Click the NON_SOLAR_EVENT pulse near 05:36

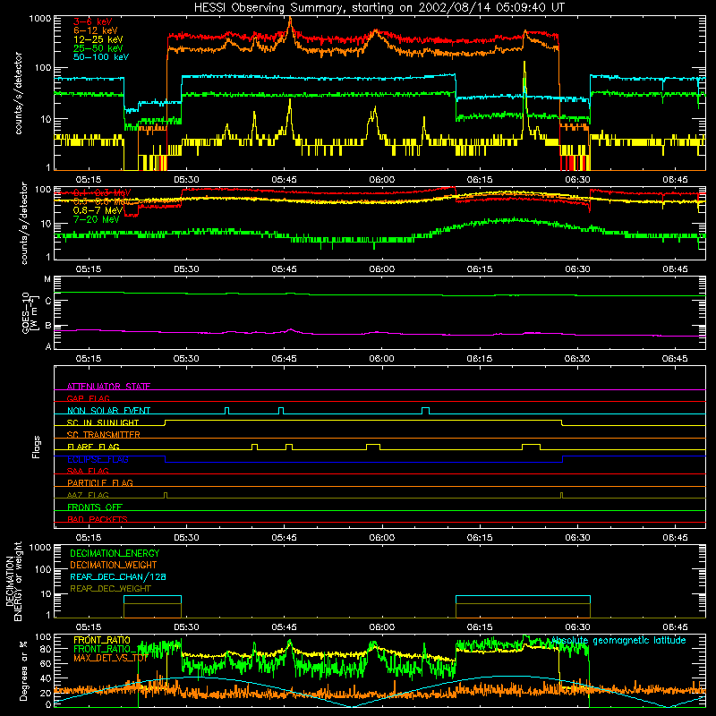pyautogui.click(x=226, y=411)
